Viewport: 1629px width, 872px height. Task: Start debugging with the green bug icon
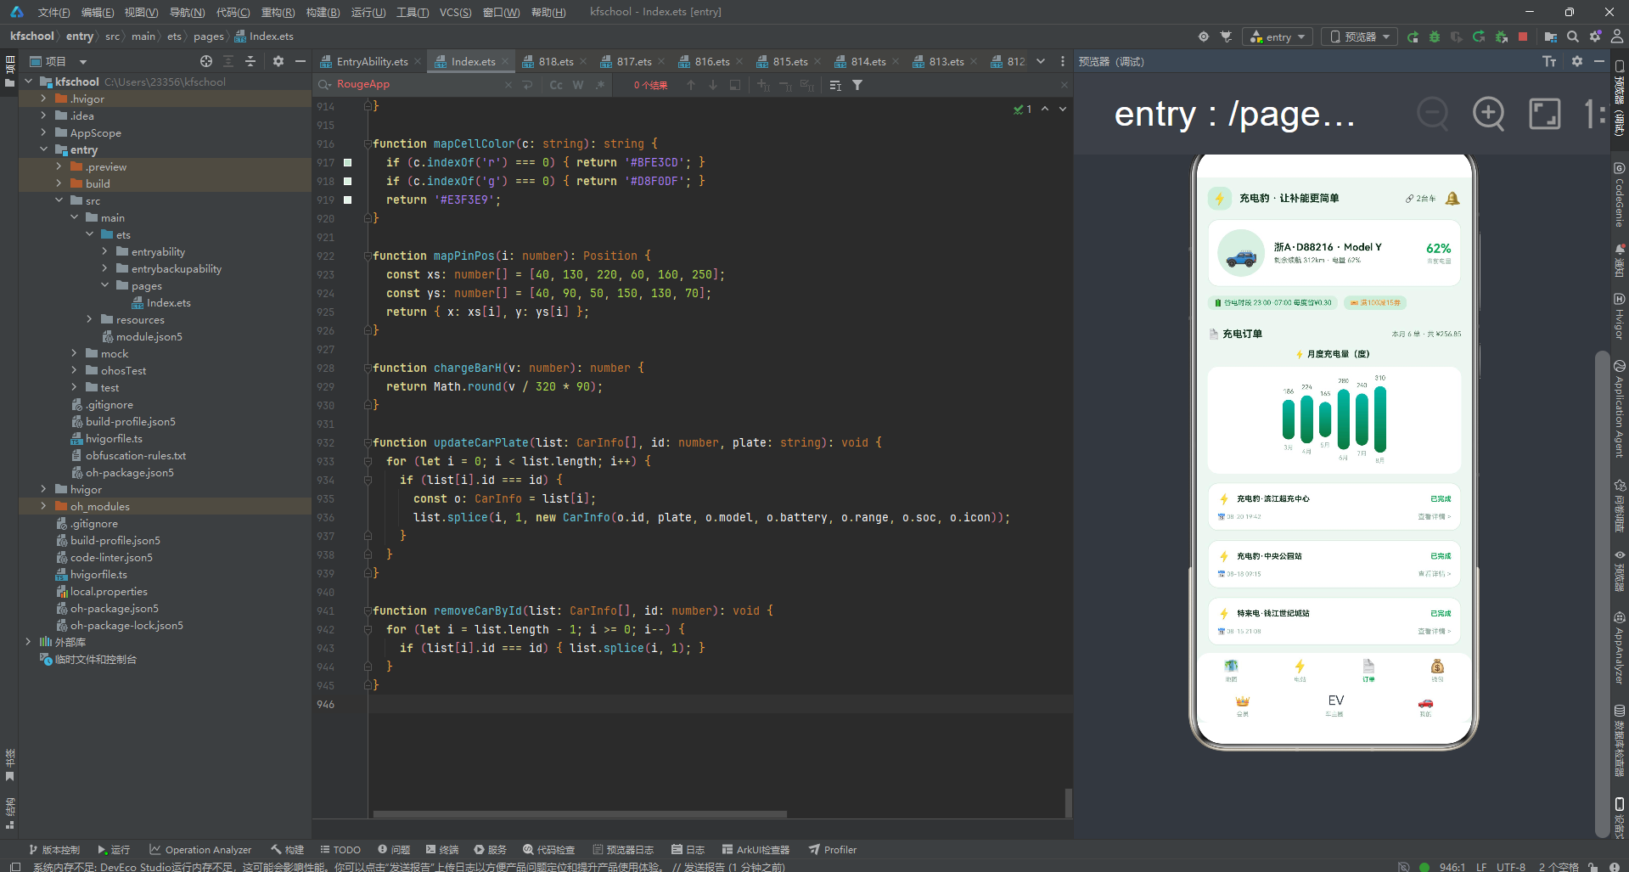tap(1435, 37)
